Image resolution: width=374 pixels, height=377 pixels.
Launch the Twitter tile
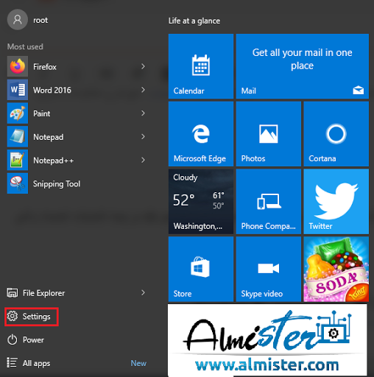coord(336,202)
